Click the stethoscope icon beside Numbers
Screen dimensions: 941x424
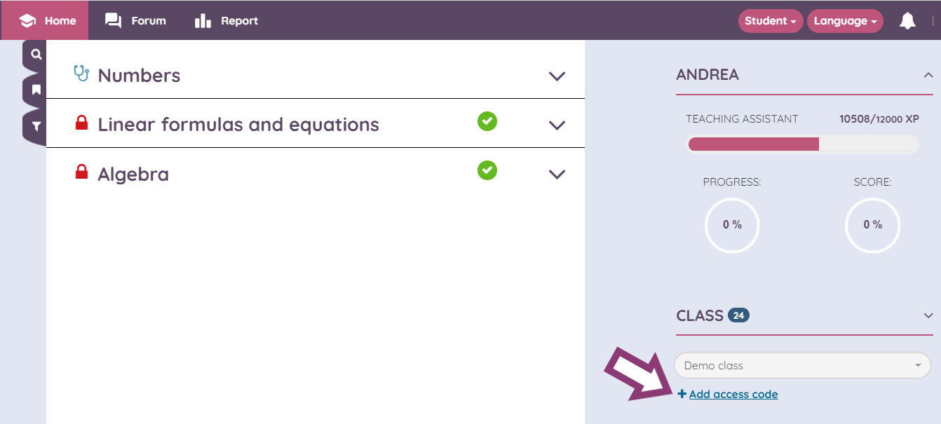coord(81,74)
